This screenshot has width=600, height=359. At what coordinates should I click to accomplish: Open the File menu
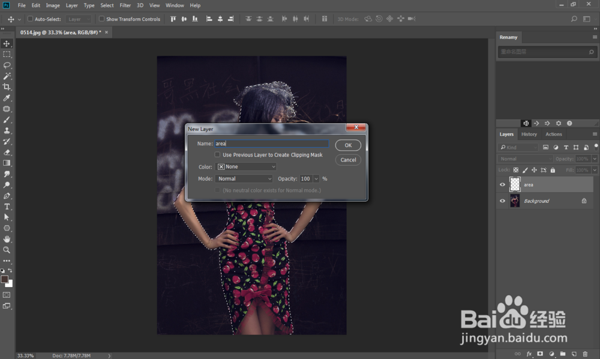[x=22, y=5]
